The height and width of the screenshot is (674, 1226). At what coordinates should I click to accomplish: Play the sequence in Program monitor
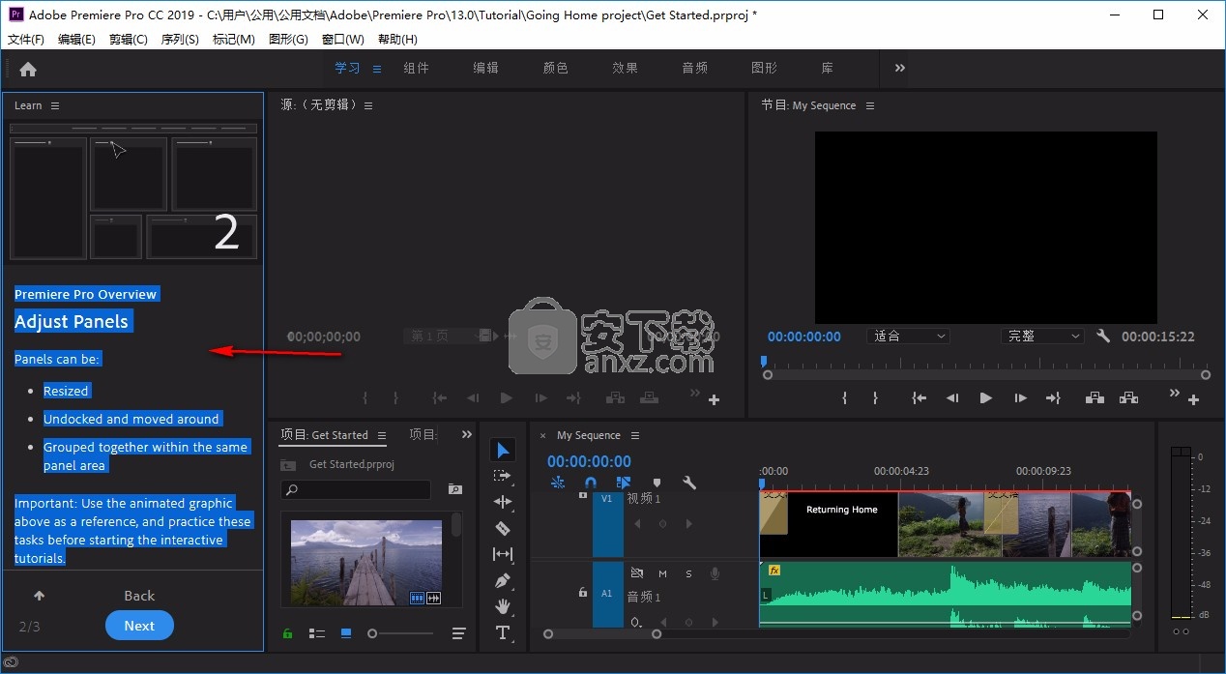tap(985, 397)
